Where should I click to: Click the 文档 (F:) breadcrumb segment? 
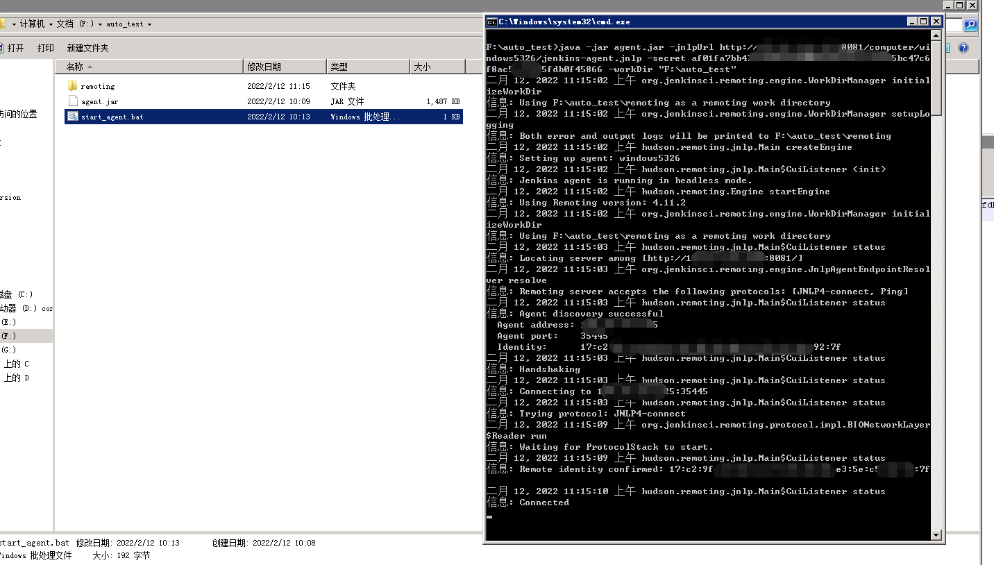click(x=75, y=24)
